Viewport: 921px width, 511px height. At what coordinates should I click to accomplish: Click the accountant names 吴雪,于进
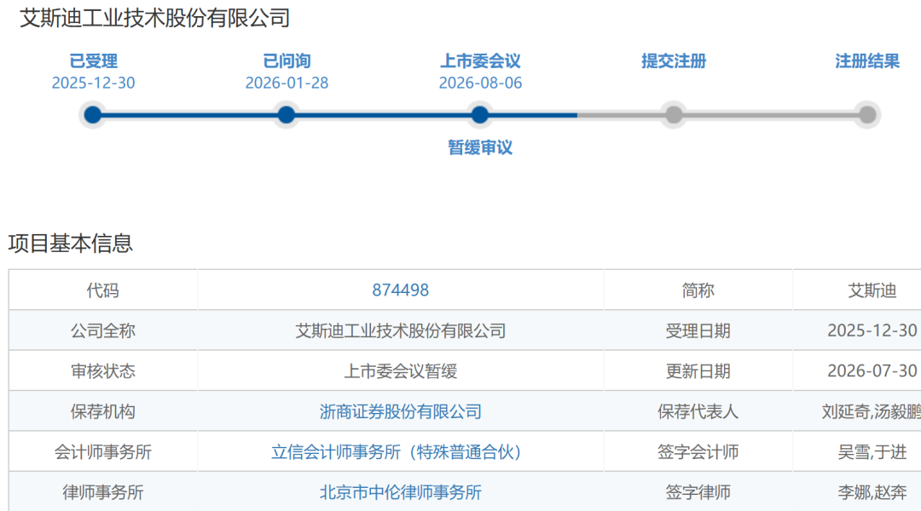tap(872, 451)
